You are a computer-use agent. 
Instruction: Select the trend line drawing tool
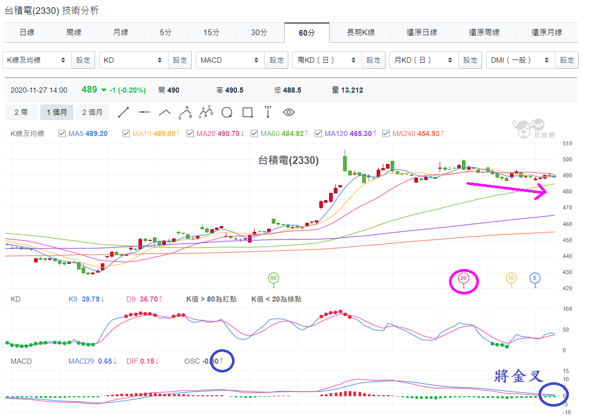pyautogui.click(x=123, y=112)
